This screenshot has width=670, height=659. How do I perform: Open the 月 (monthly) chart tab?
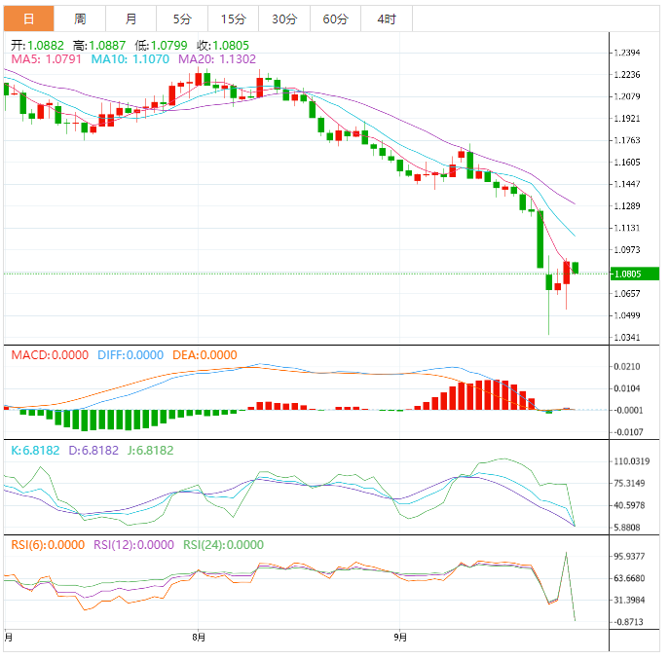click(130, 18)
